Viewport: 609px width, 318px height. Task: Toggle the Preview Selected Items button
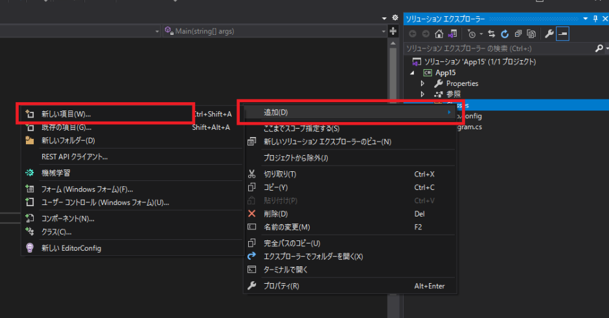point(562,34)
